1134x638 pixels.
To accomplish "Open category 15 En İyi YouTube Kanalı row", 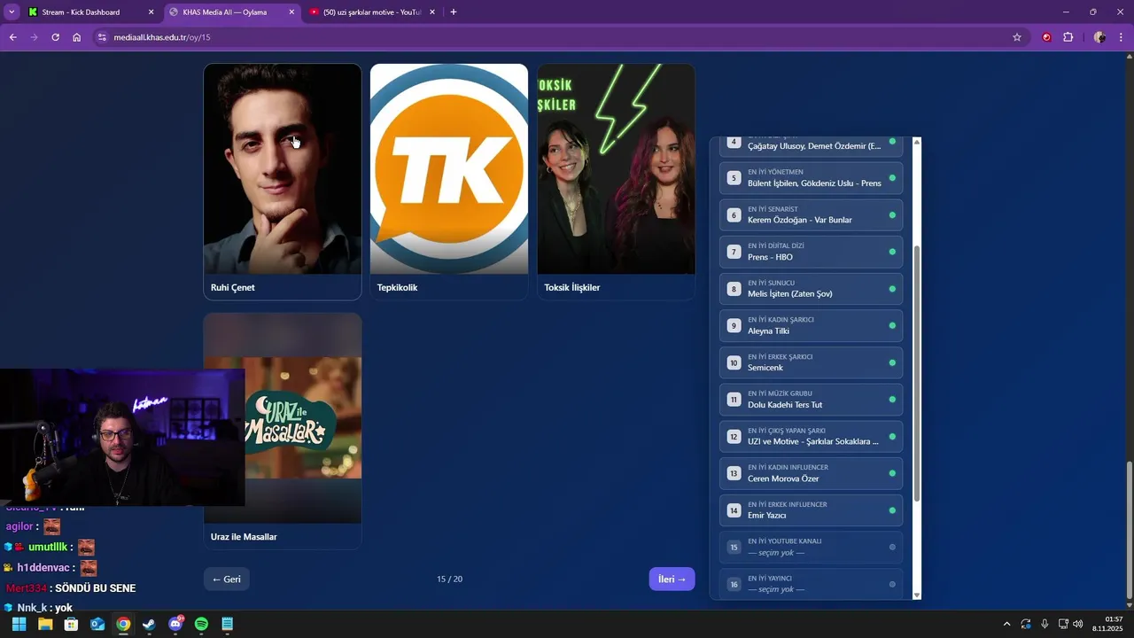I will (811, 548).
